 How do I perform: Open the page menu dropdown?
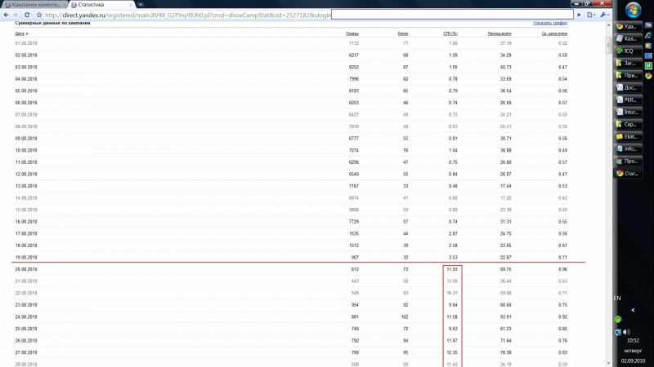click(x=591, y=15)
